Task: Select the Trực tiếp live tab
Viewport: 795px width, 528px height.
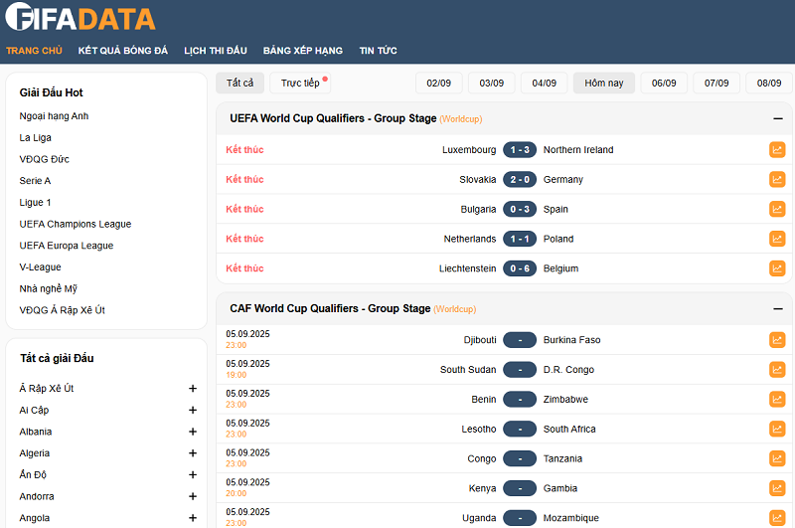Action: pyautogui.click(x=300, y=83)
